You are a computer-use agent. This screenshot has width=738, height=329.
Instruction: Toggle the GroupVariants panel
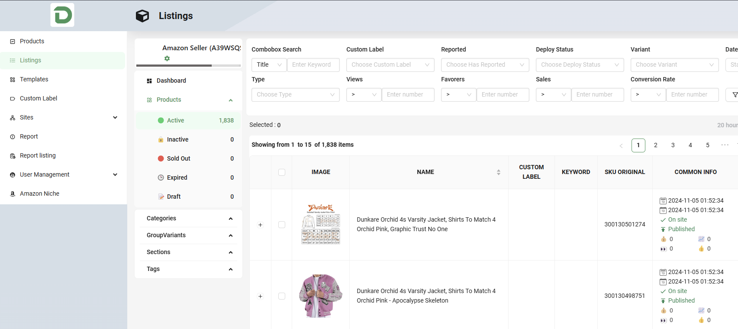click(x=189, y=235)
